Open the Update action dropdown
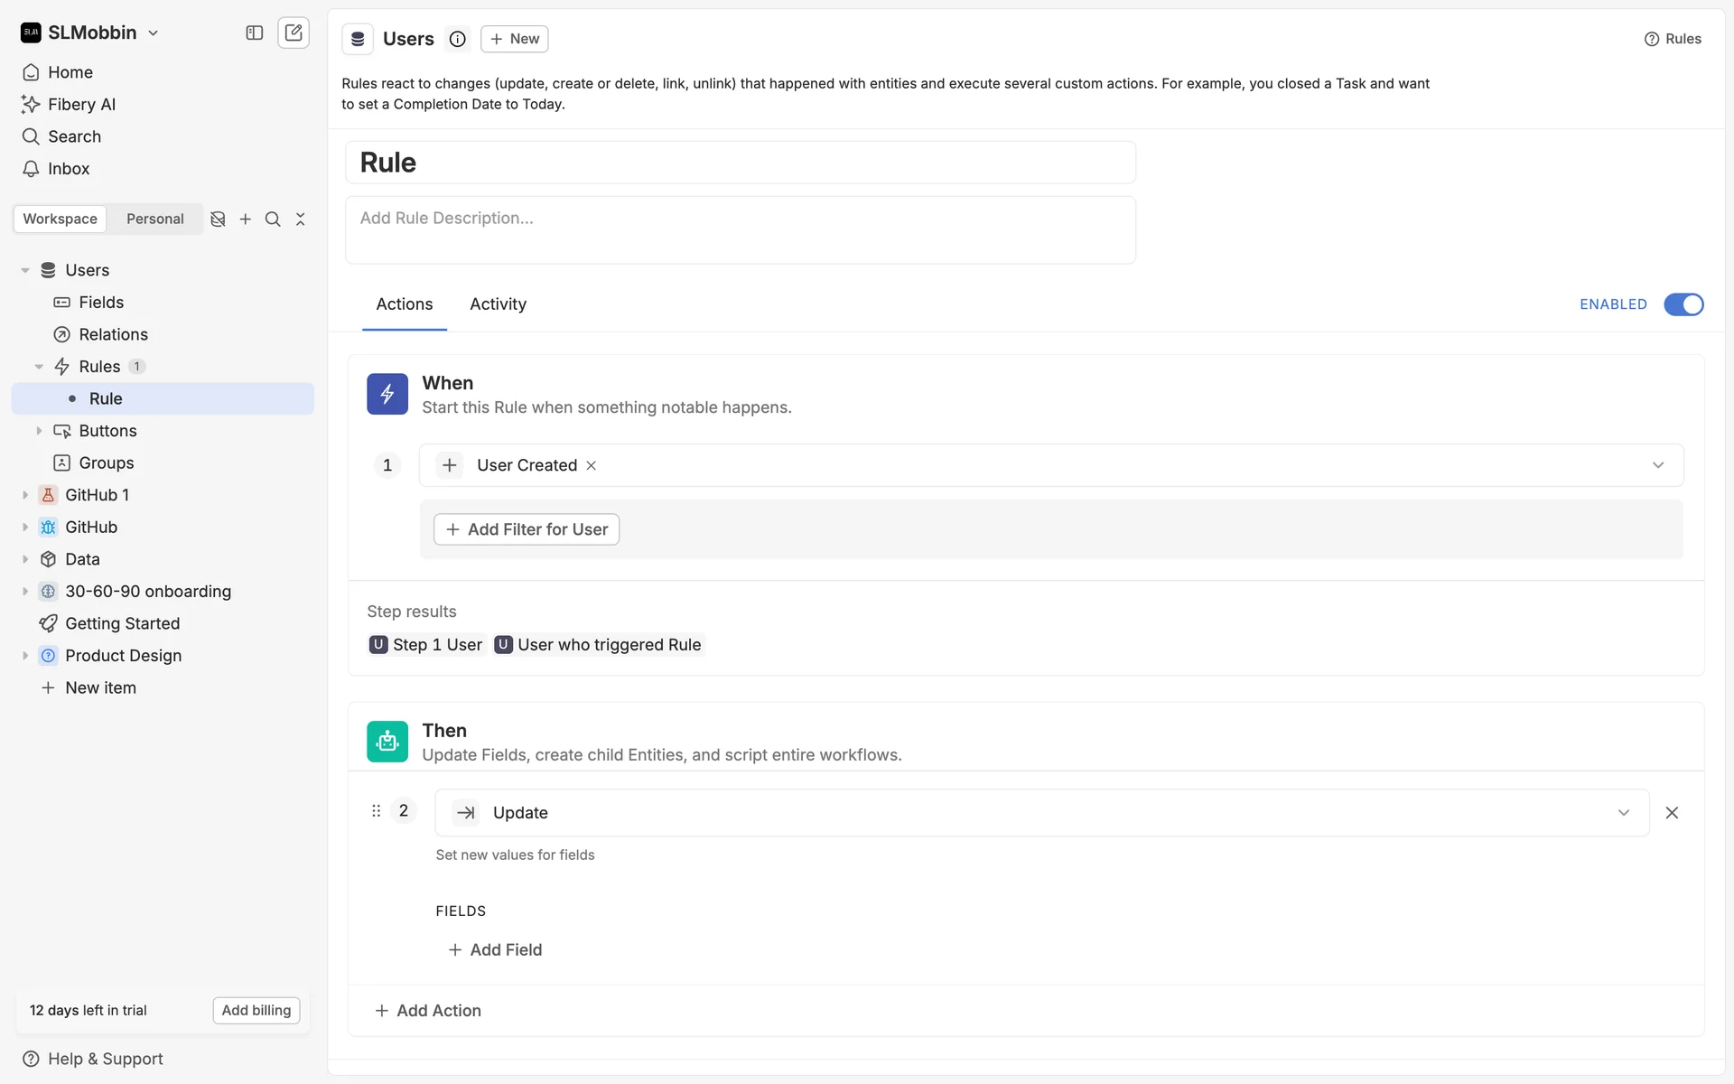The height and width of the screenshot is (1084, 1734). 1623,812
